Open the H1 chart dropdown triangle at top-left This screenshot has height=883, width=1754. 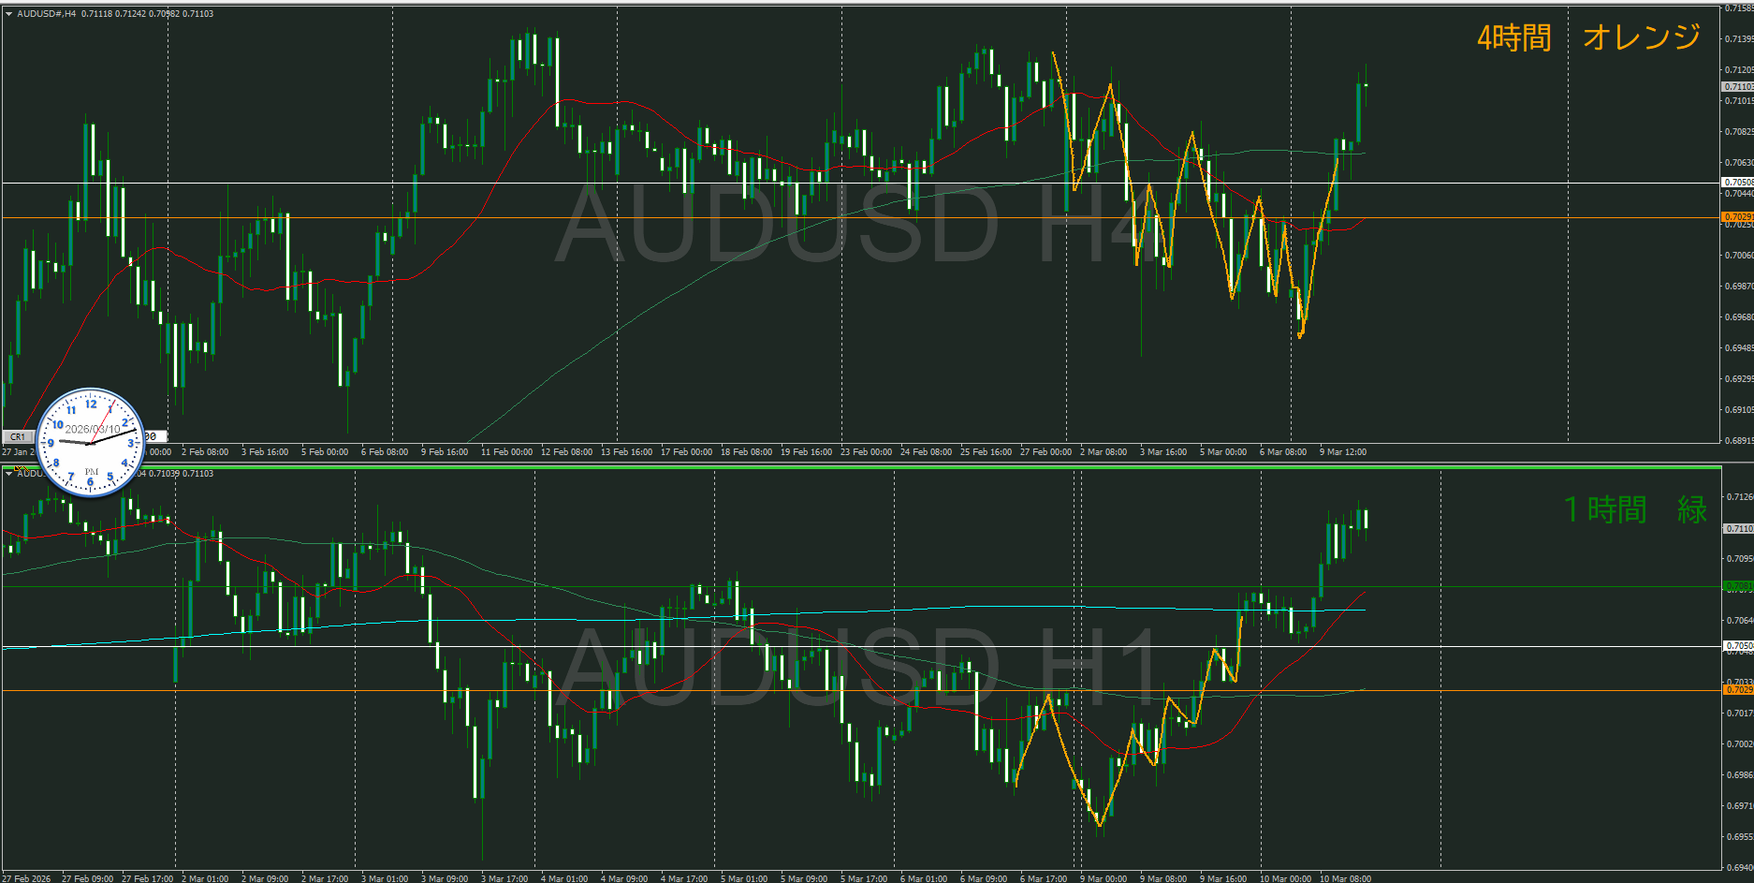[8, 474]
